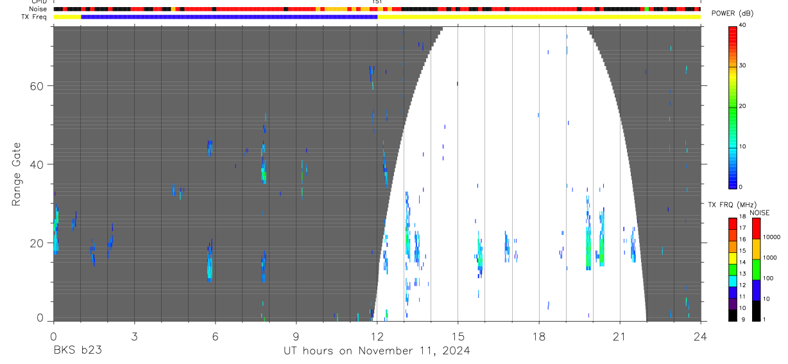Click the 11 label on TX FRQ legend
The height and width of the screenshot is (364, 788).
tap(742, 297)
